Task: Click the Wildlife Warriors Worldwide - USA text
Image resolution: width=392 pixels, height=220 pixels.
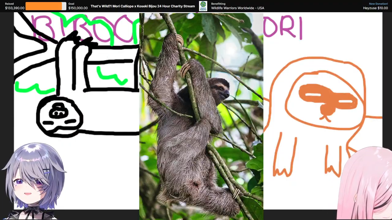Action: 238,8
